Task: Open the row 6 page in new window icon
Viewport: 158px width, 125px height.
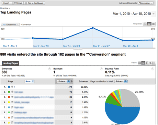Action: [x=12, y=112]
